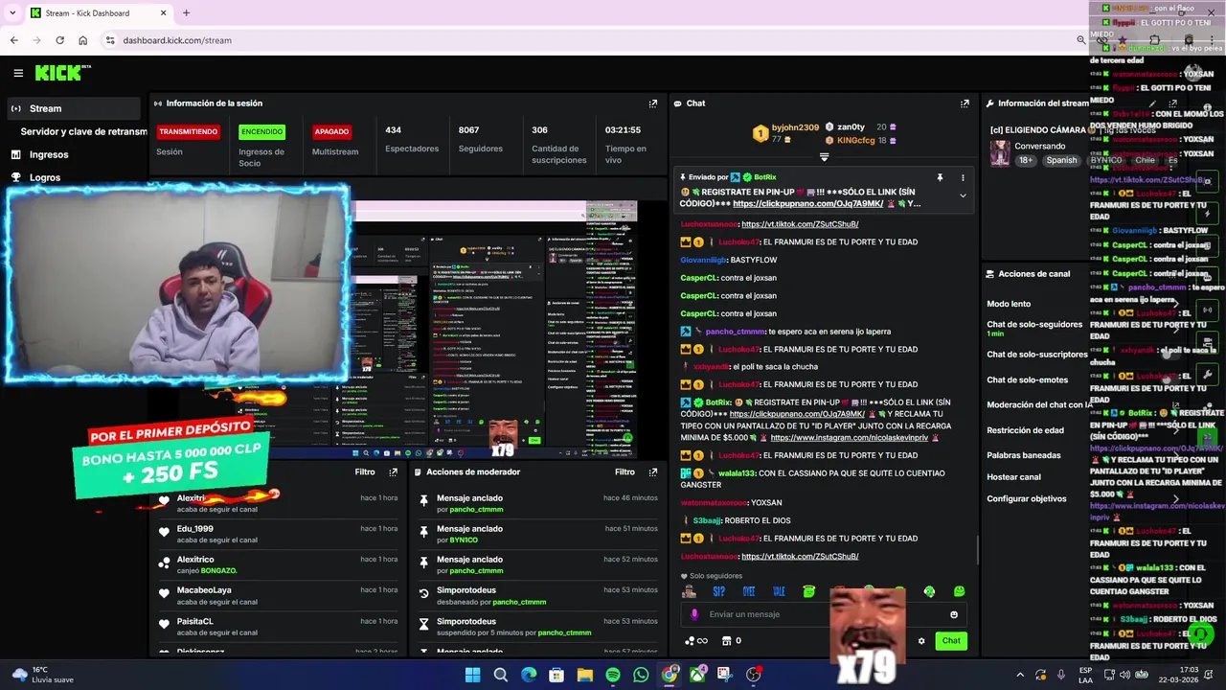Show hidden system tray icons
1226x690 pixels.
coord(1020,675)
